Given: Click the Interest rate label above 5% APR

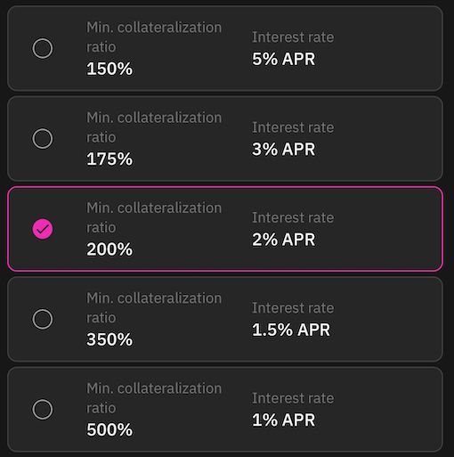Looking at the screenshot, I should point(293,37).
